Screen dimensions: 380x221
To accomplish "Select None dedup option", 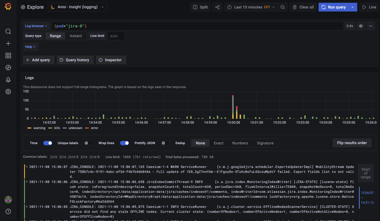I will 200,143.
